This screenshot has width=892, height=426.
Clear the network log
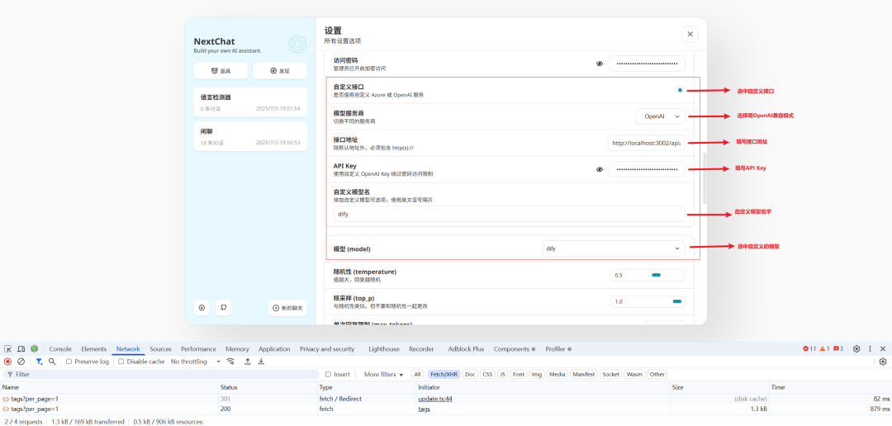[x=21, y=361]
